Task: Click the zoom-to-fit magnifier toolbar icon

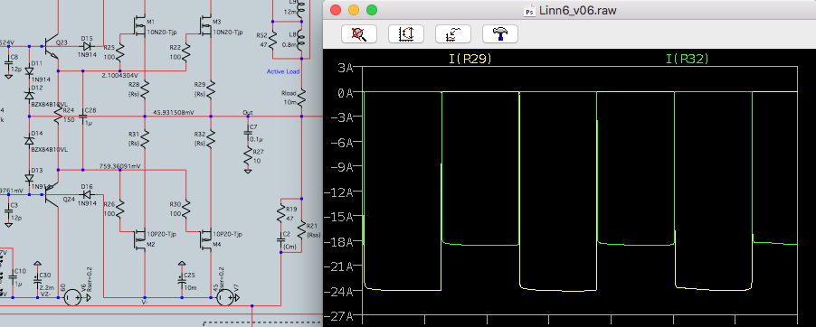Action: (358, 33)
